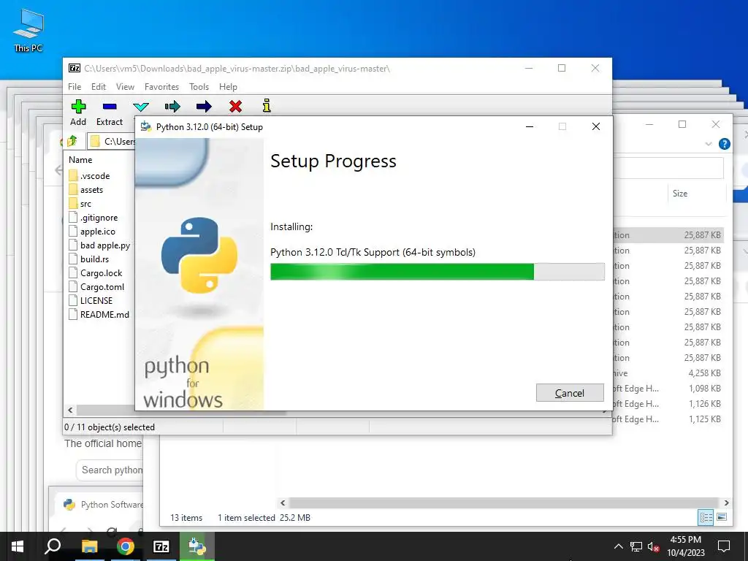Select the build.rs file

click(94, 259)
